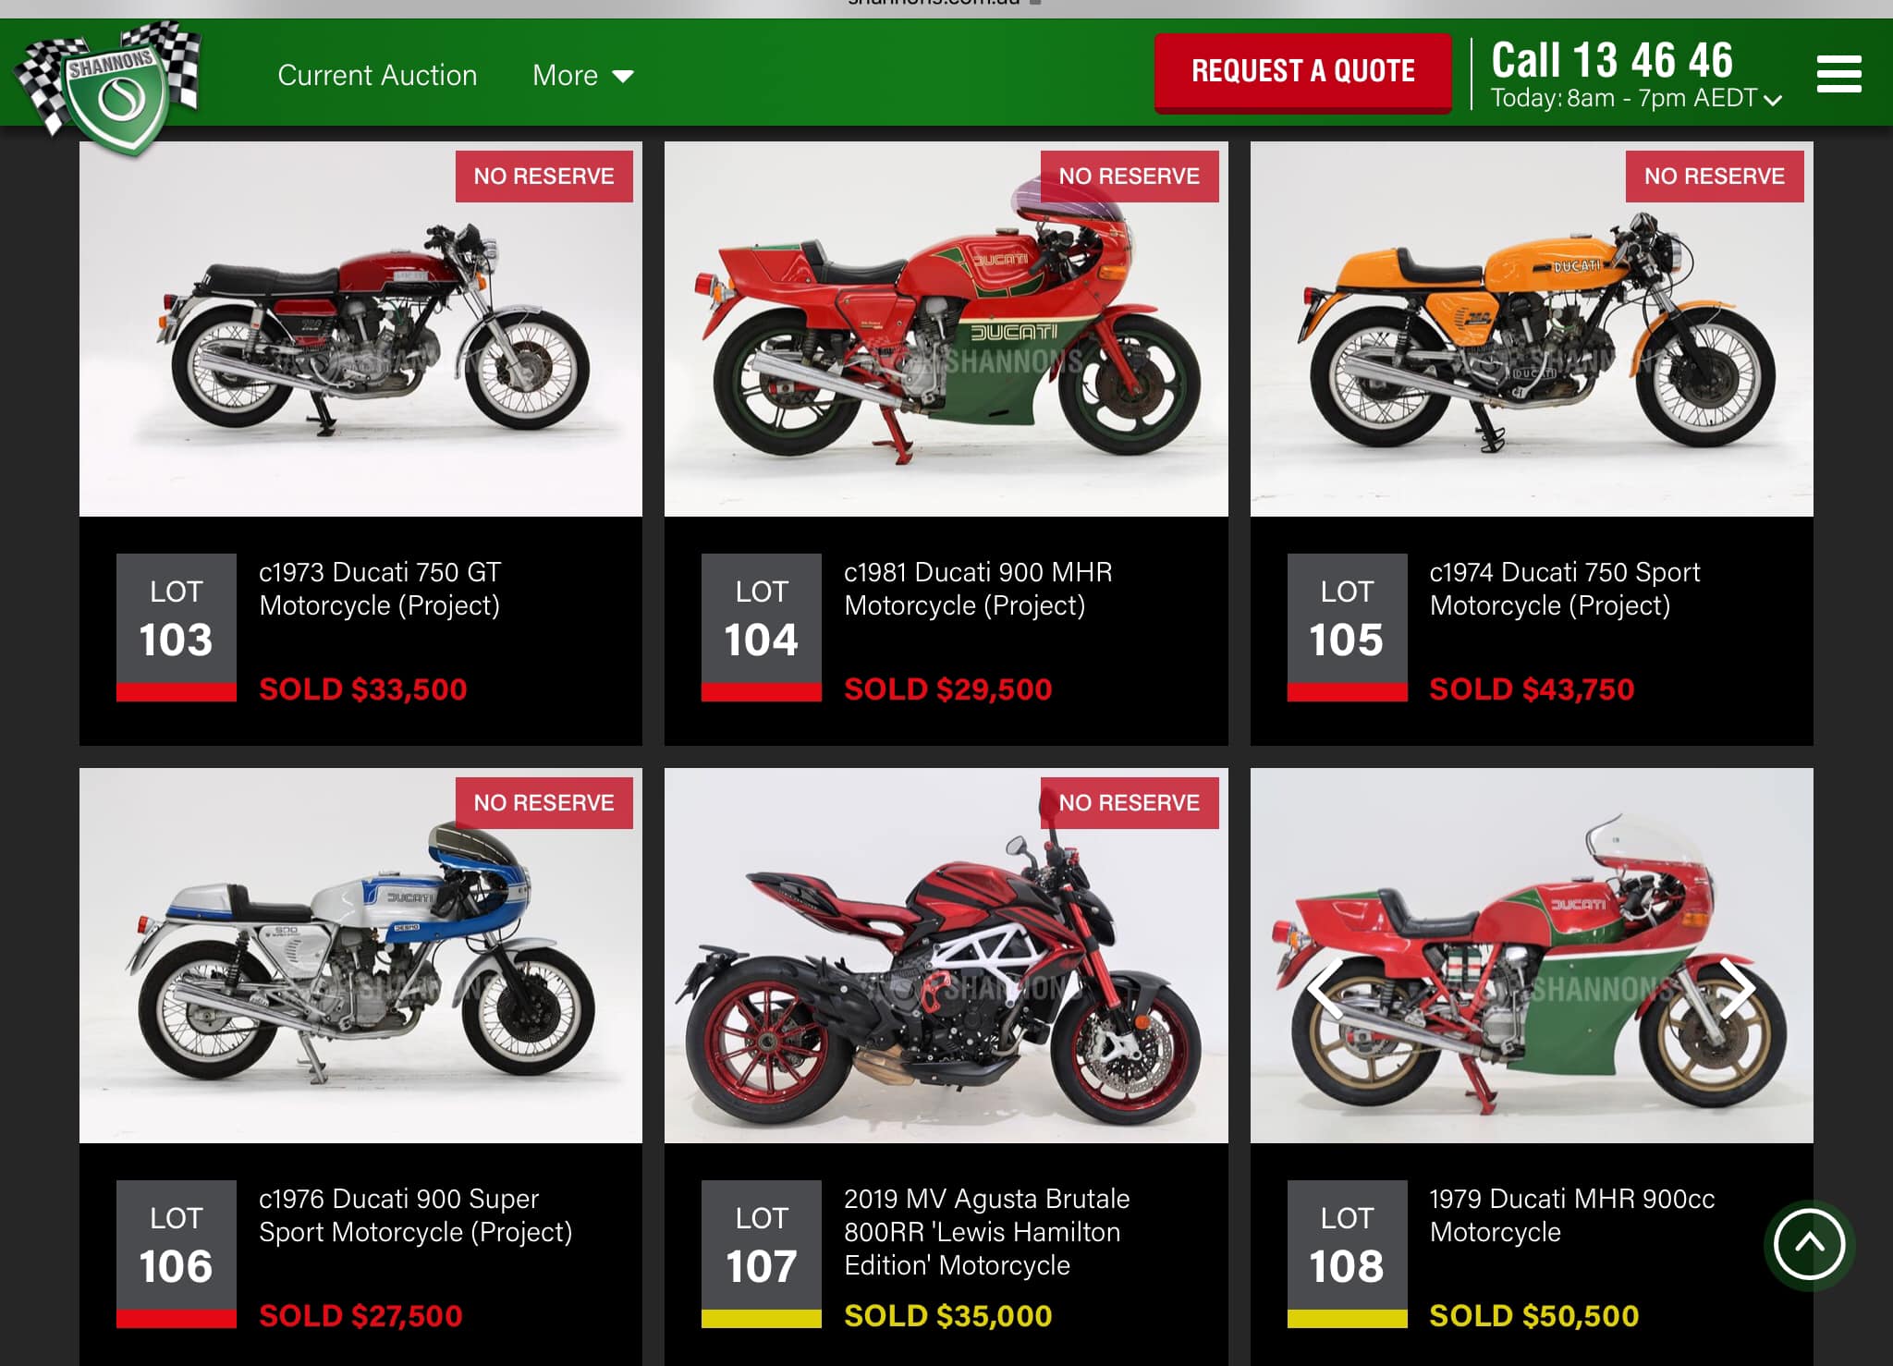Open the orange Ducati 750 Sport photo
The width and height of the screenshot is (1893, 1366).
point(1532,329)
